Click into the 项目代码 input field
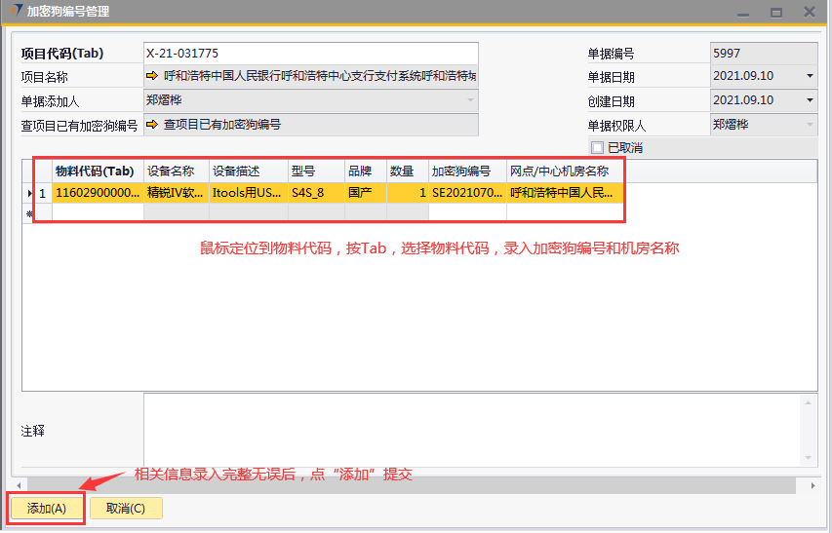The image size is (832, 533). pyautogui.click(x=310, y=53)
